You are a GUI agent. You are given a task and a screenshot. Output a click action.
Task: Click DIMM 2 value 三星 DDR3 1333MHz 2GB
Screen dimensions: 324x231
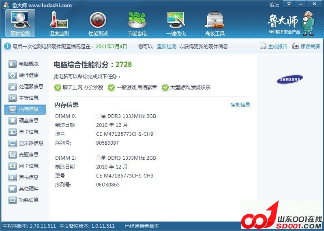126,158
